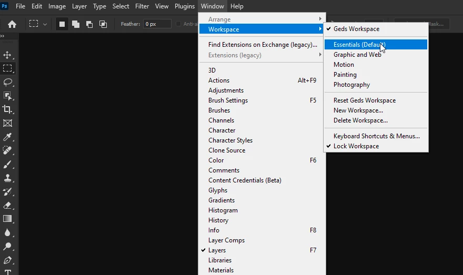Choose Reset Geds Workspace
This screenshot has width=463, height=275.
pyautogui.click(x=376, y=100)
